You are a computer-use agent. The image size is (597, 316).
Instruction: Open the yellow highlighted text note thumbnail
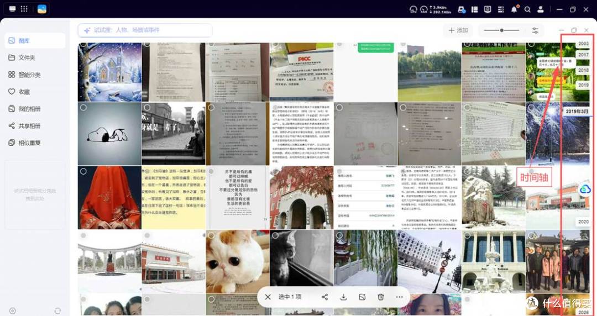pyautogui.click(x=174, y=198)
